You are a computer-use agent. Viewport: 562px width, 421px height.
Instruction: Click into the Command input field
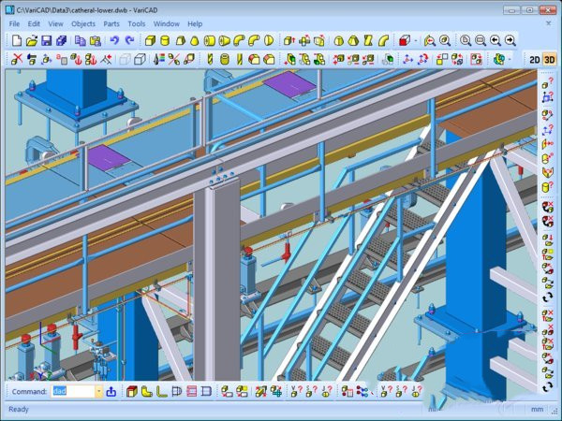click(x=71, y=391)
